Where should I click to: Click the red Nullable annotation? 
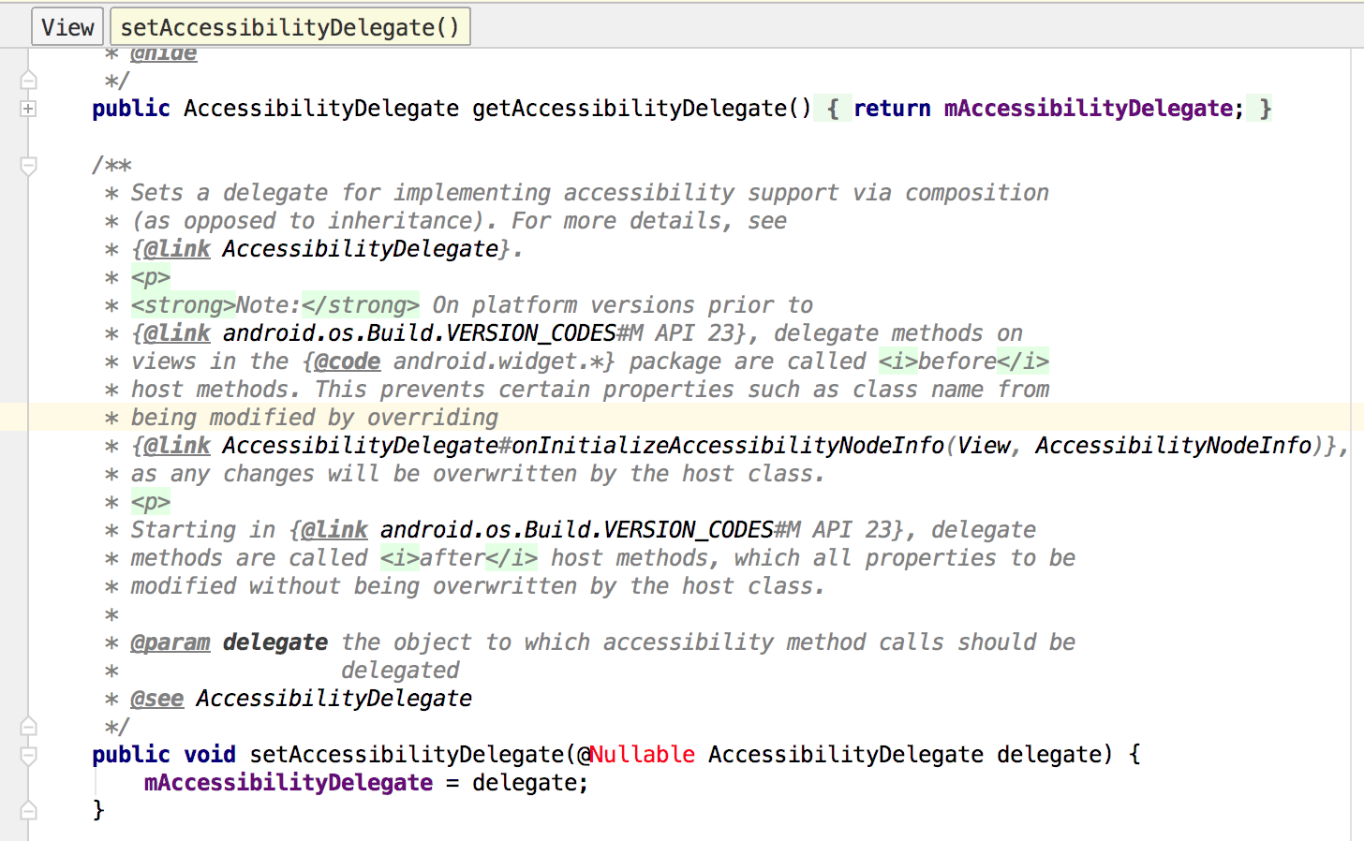[643, 755]
